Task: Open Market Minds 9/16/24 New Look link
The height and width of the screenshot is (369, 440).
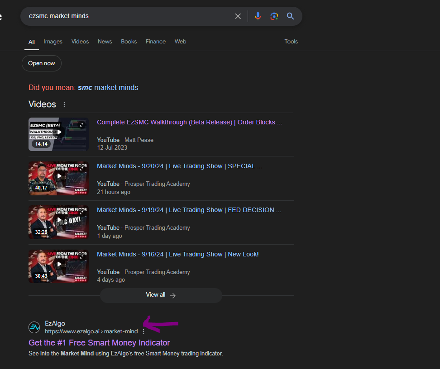Action: 178,254
